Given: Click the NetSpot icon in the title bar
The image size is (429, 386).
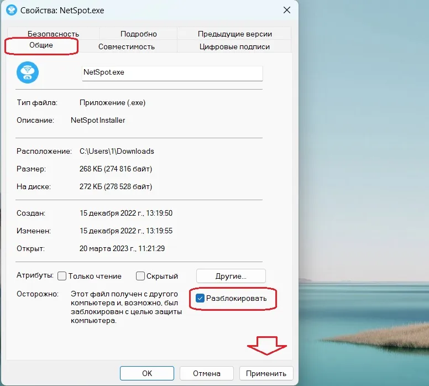Looking at the screenshot, I should pyautogui.click(x=12, y=10).
